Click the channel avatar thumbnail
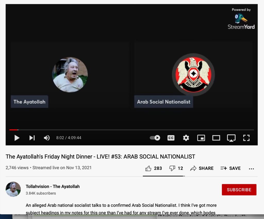This screenshot has height=219, width=264. [13, 189]
